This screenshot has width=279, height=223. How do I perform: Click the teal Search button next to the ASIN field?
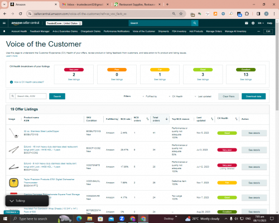coord(57,96)
